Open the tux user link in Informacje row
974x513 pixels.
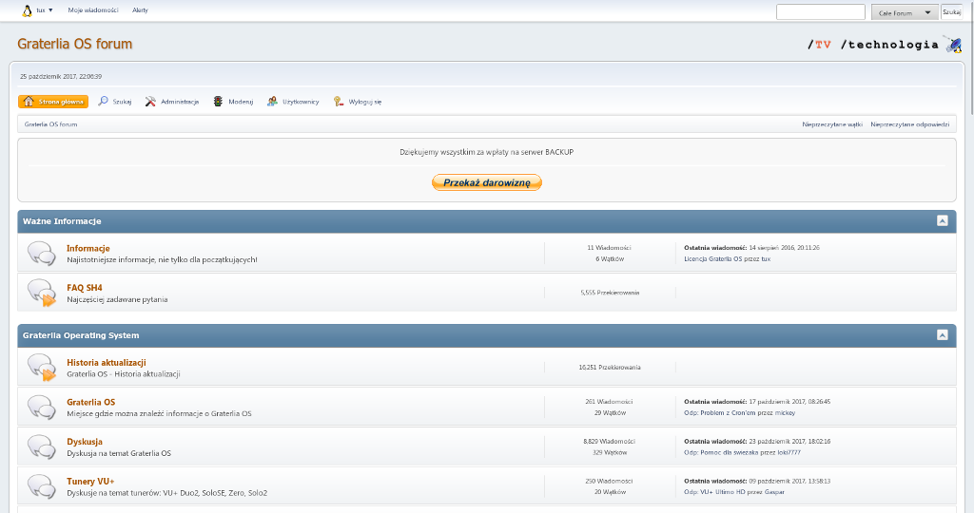tap(766, 259)
